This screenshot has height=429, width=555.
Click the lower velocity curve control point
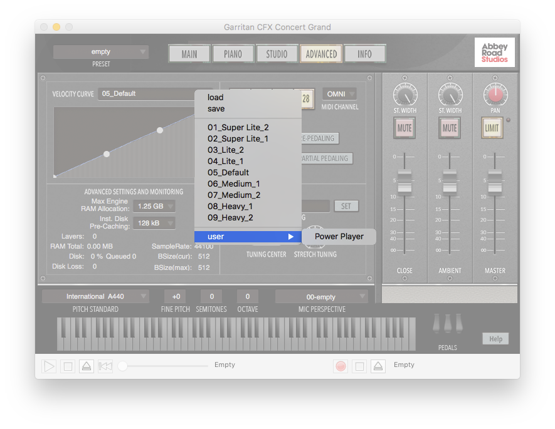pyautogui.click(x=107, y=154)
